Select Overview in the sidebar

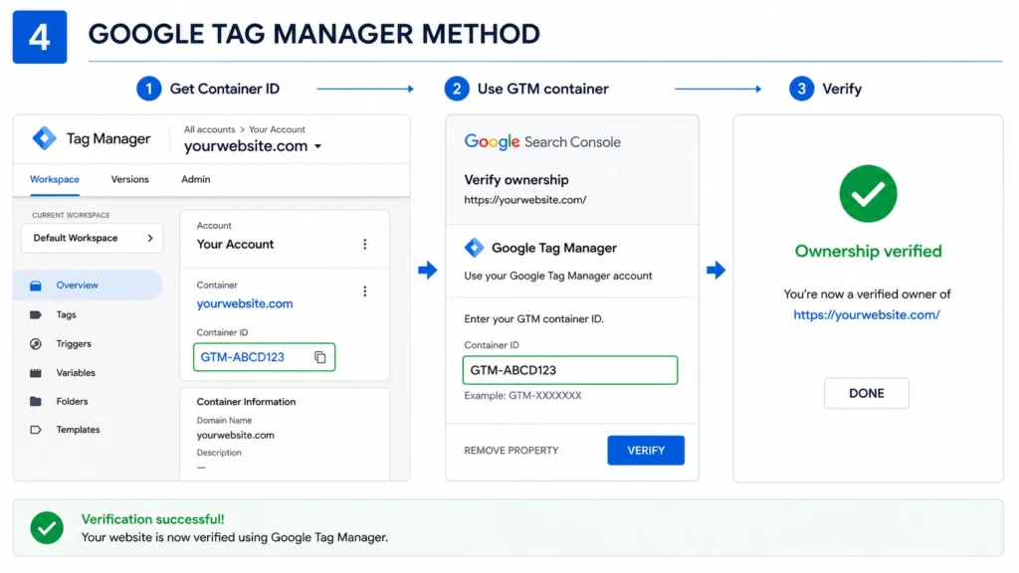pyautogui.click(x=88, y=286)
